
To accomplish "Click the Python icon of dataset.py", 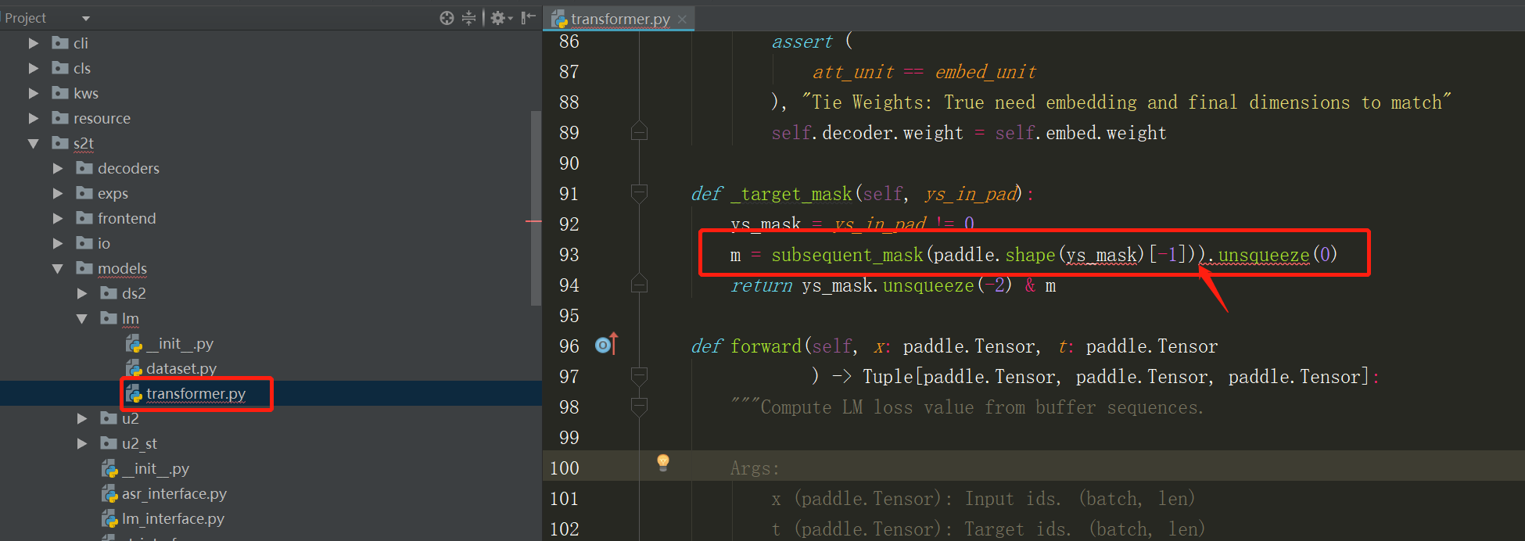I will pyautogui.click(x=134, y=368).
